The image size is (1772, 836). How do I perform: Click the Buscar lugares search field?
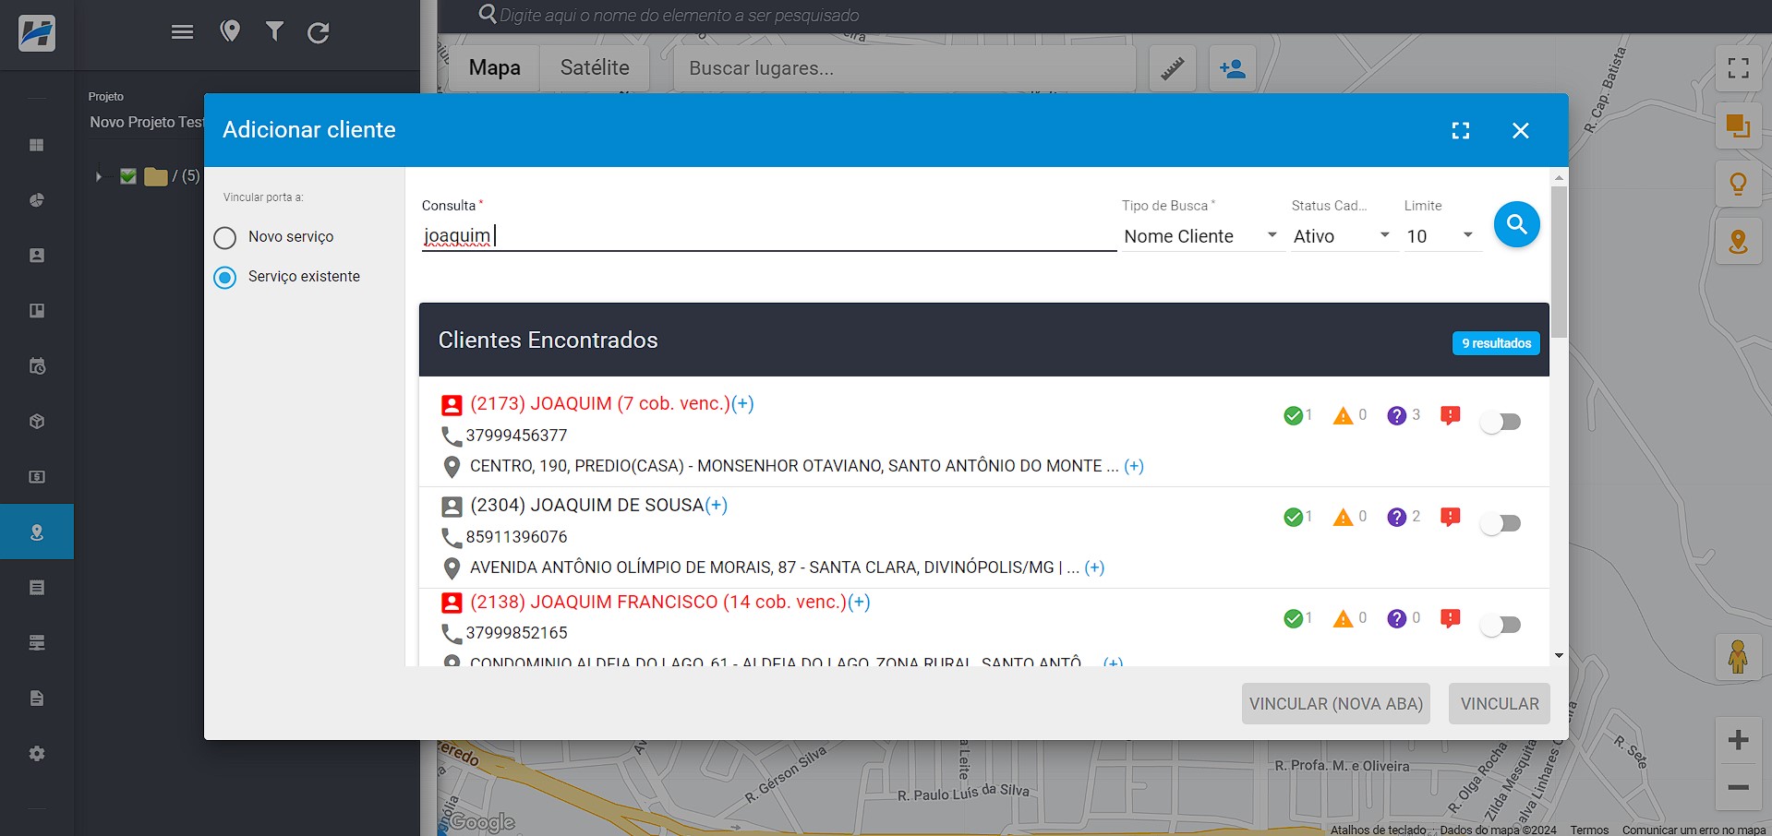[905, 68]
